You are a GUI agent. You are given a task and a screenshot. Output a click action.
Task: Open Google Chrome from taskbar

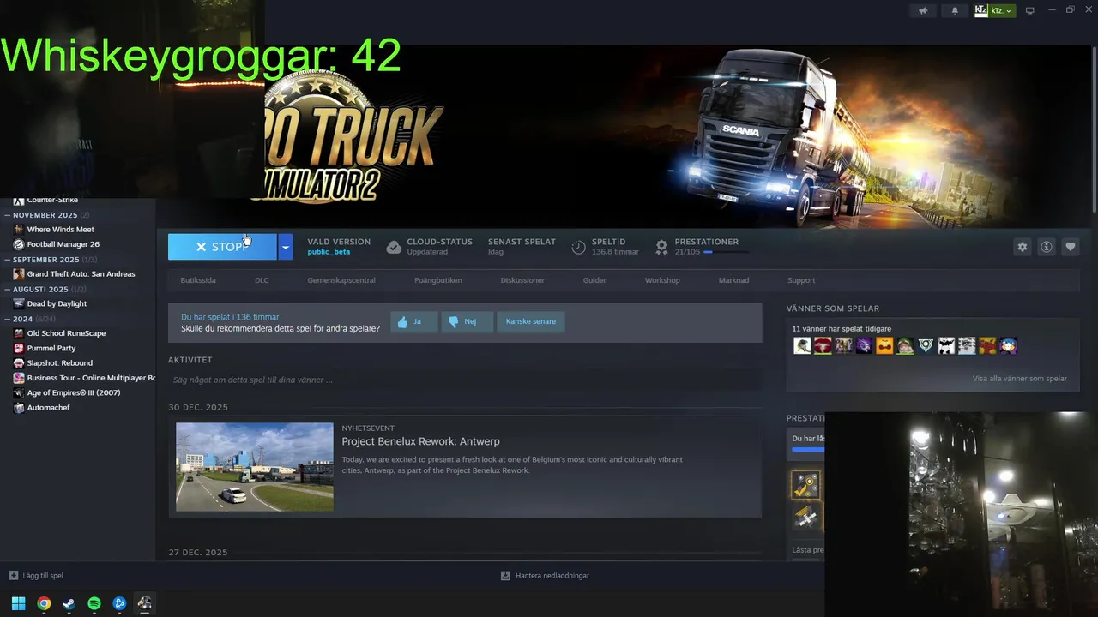(x=44, y=603)
